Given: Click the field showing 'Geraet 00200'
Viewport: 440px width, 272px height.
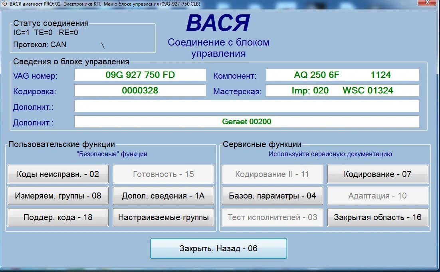Looking at the screenshot, I should [247, 121].
